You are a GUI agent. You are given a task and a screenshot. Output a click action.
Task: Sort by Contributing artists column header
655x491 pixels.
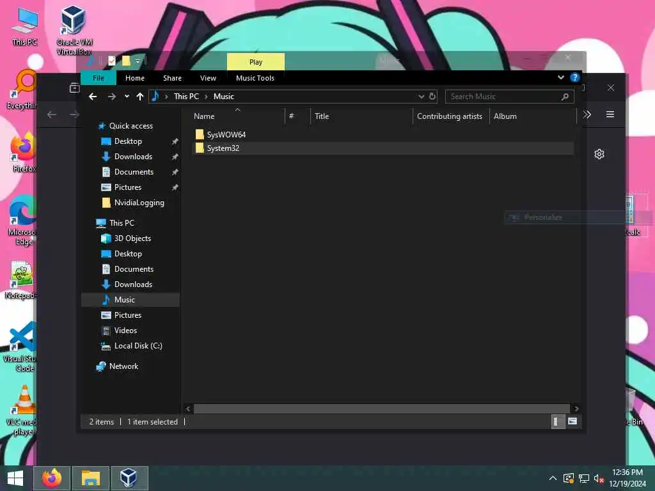(x=451, y=116)
